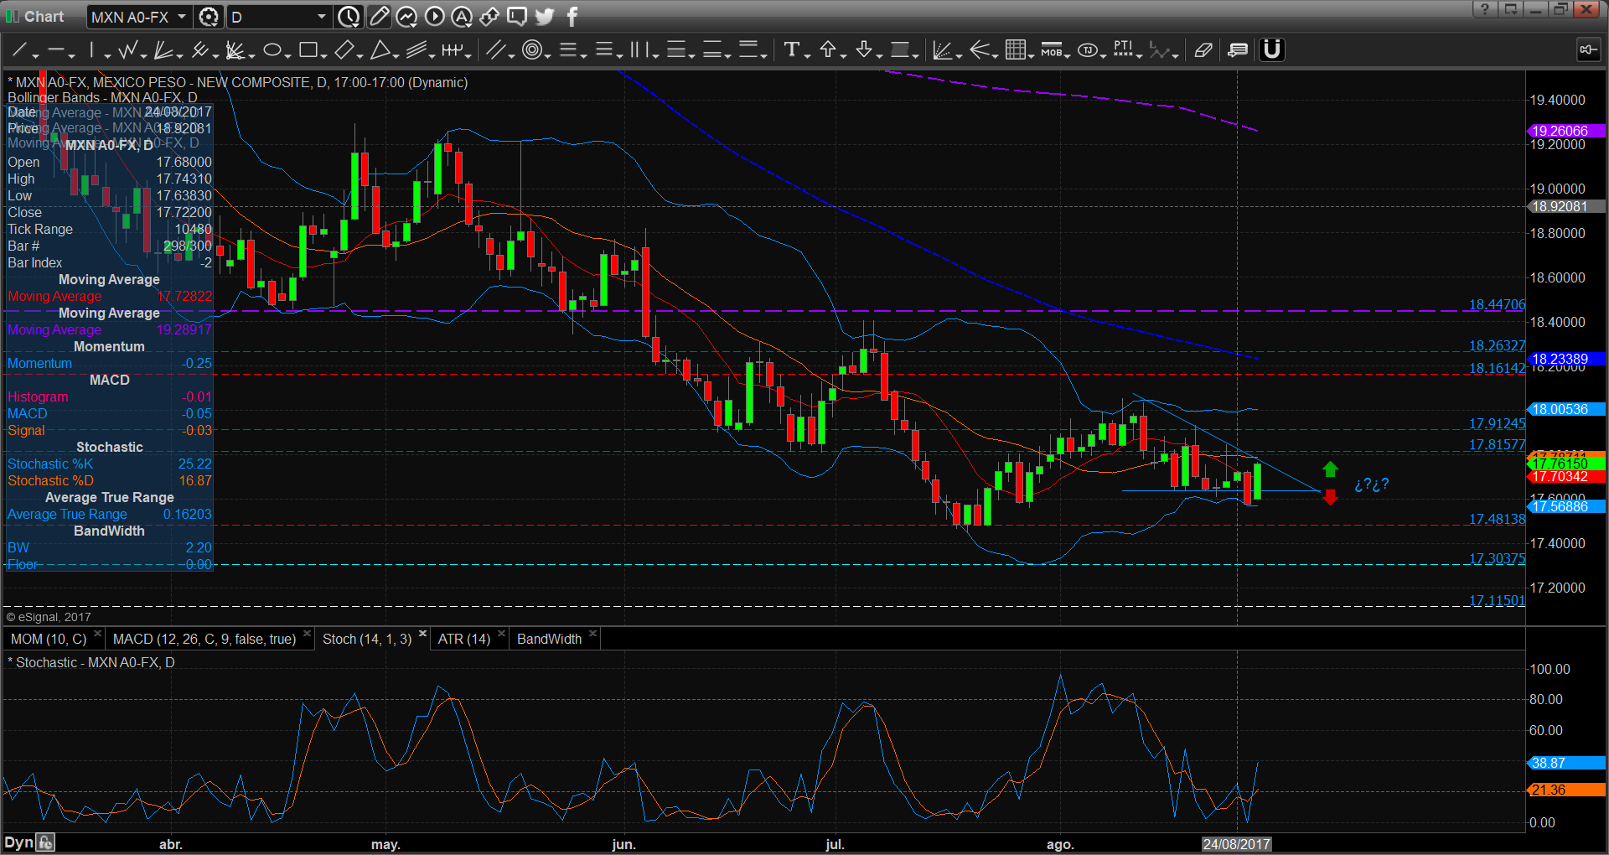Select the concentric circles tool
This screenshot has width=1609, height=855.
531,50
